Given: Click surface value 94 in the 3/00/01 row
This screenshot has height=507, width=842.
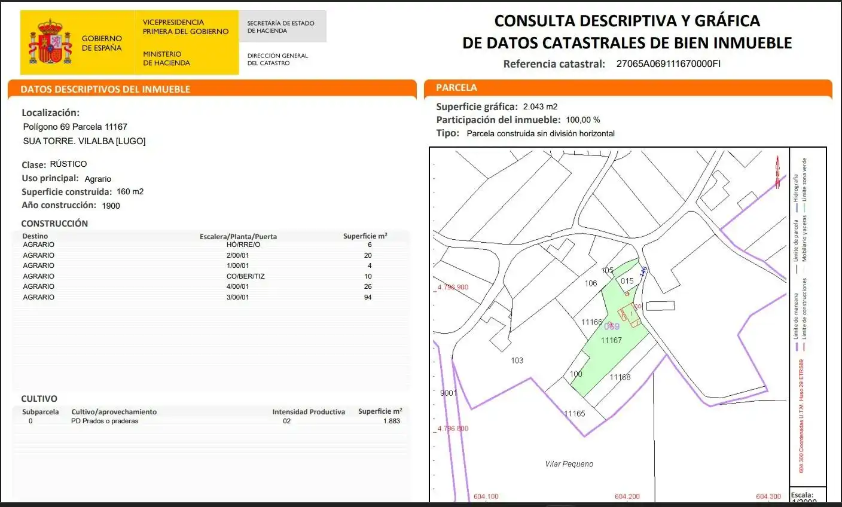Looking at the screenshot, I should point(368,297).
